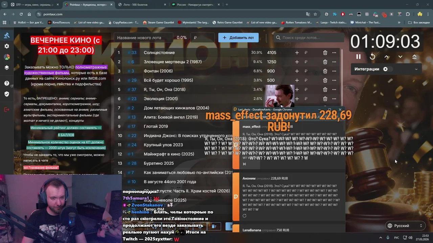Delete the Зловещие мертвецы 2 lot
Viewport: 433px width, 243px height.
pyautogui.click(x=325, y=62)
